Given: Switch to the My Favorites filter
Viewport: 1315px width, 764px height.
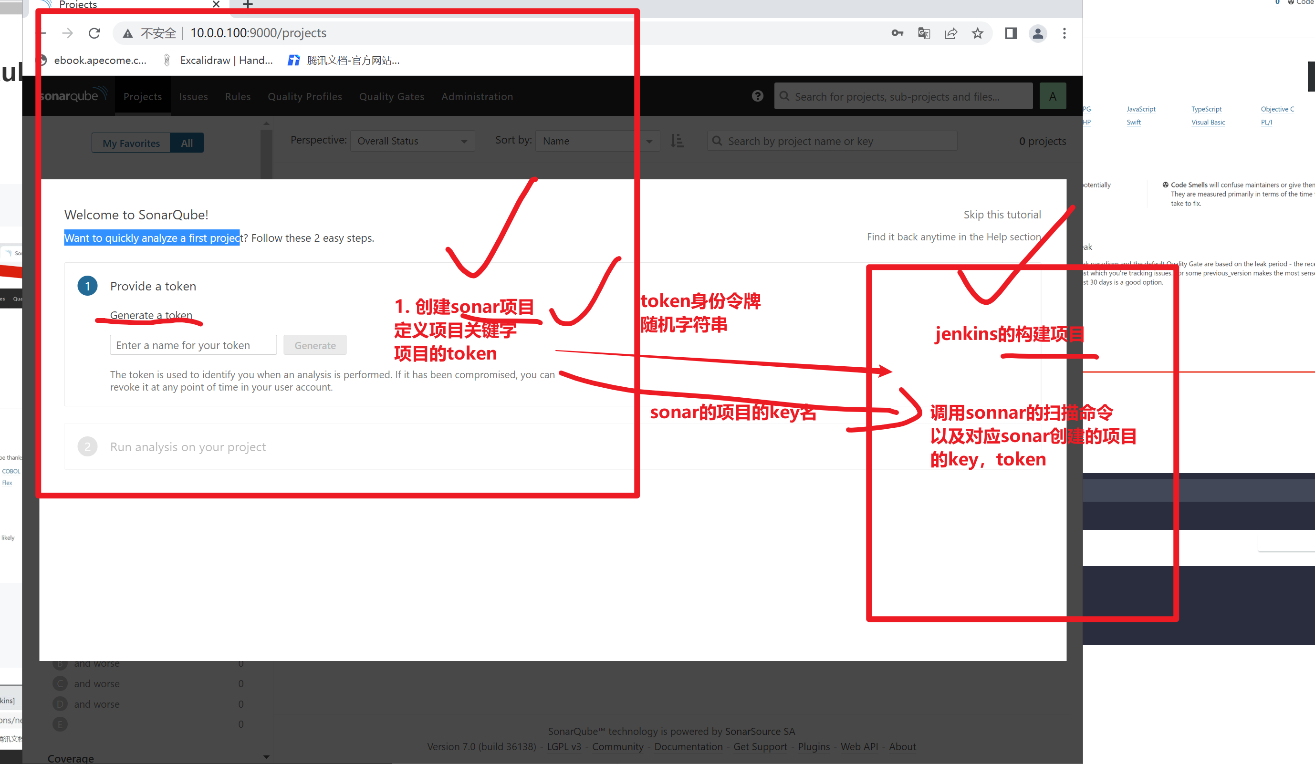Looking at the screenshot, I should pyautogui.click(x=131, y=143).
